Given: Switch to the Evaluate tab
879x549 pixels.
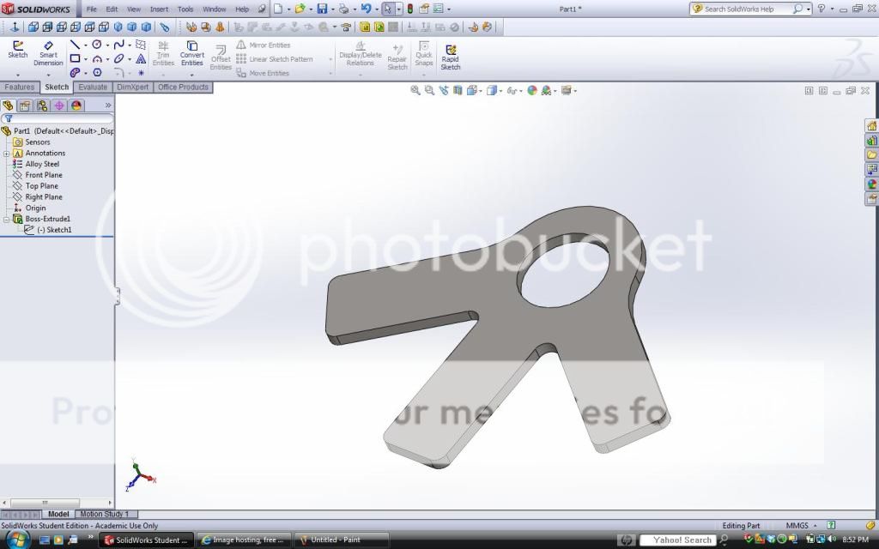Looking at the screenshot, I should [93, 87].
